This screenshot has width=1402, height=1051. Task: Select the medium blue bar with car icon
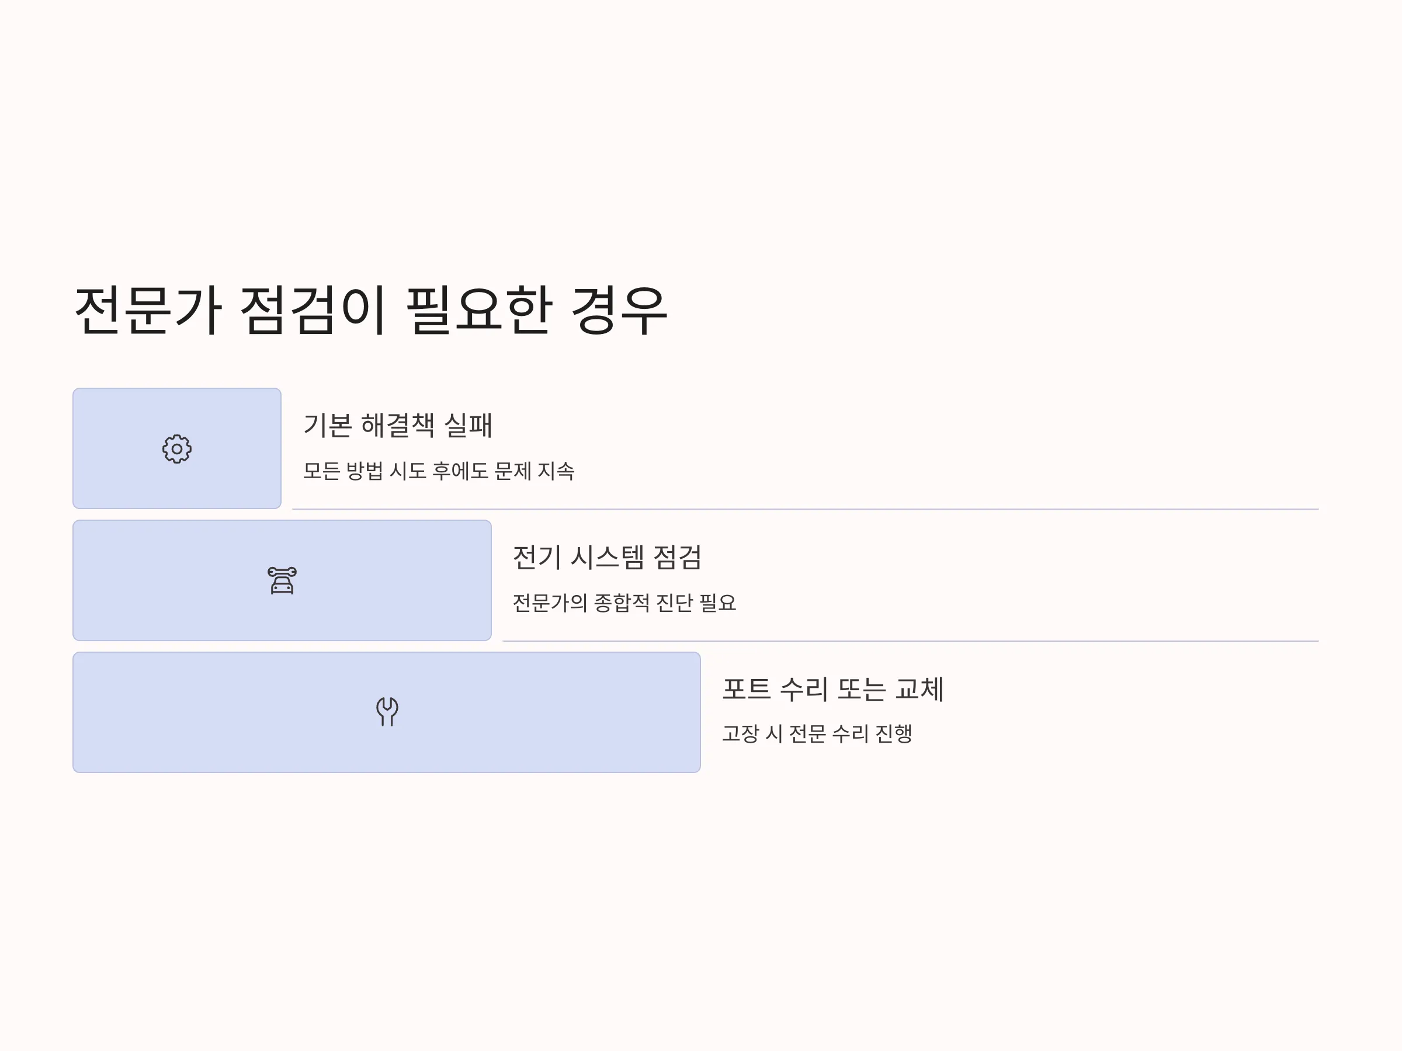pos(282,580)
